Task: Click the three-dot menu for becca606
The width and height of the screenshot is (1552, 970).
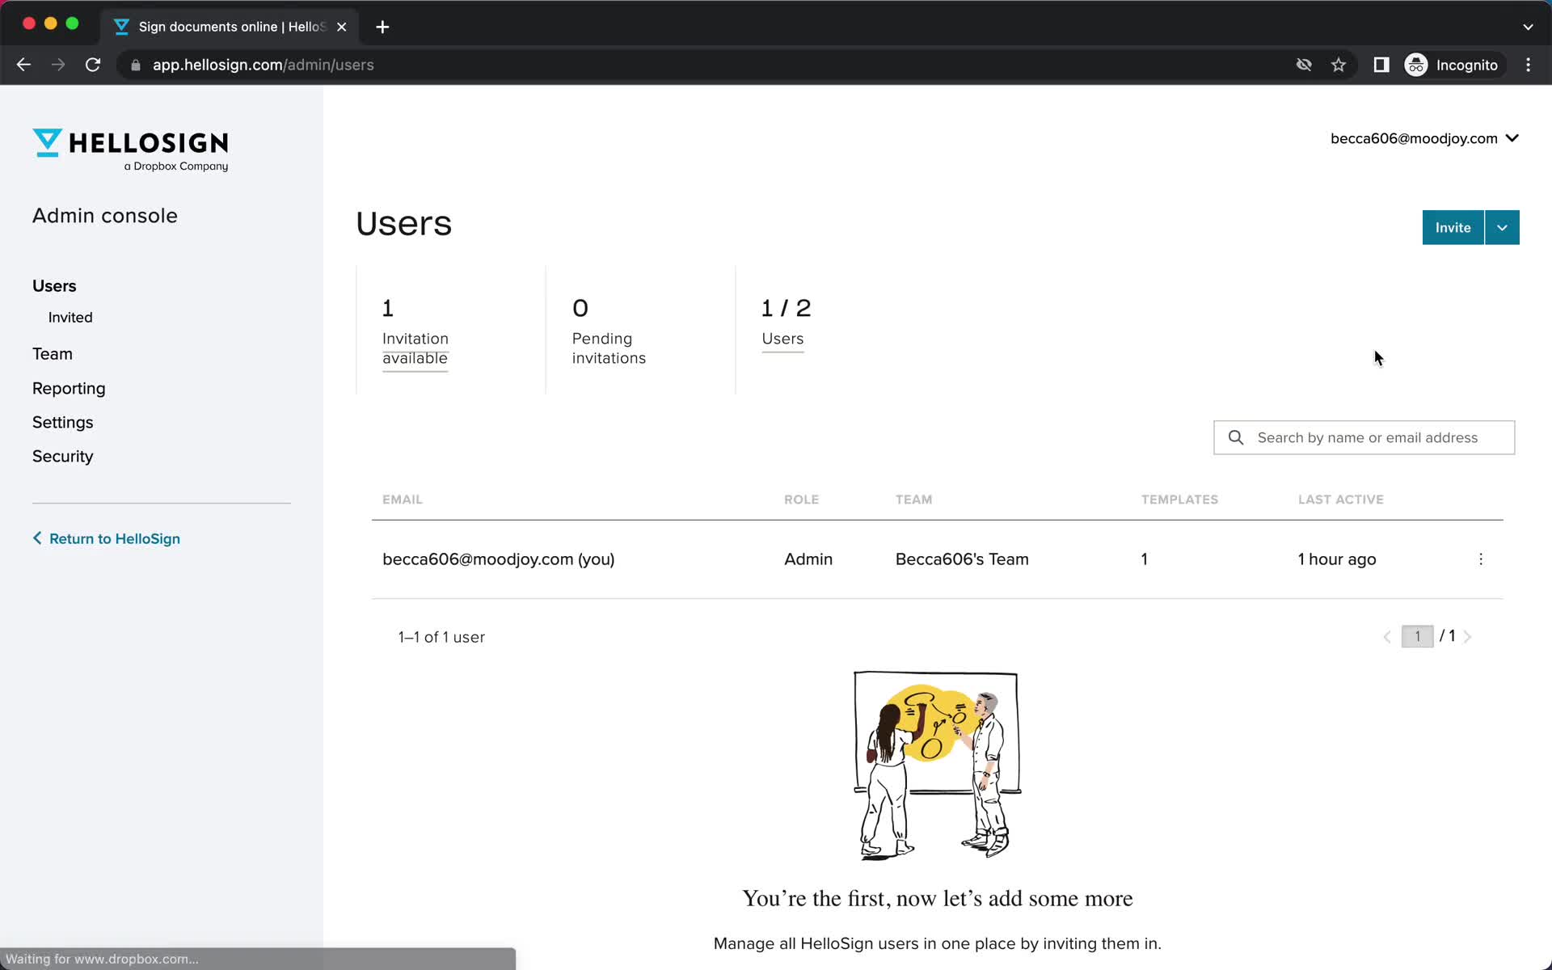Action: click(1481, 559)
